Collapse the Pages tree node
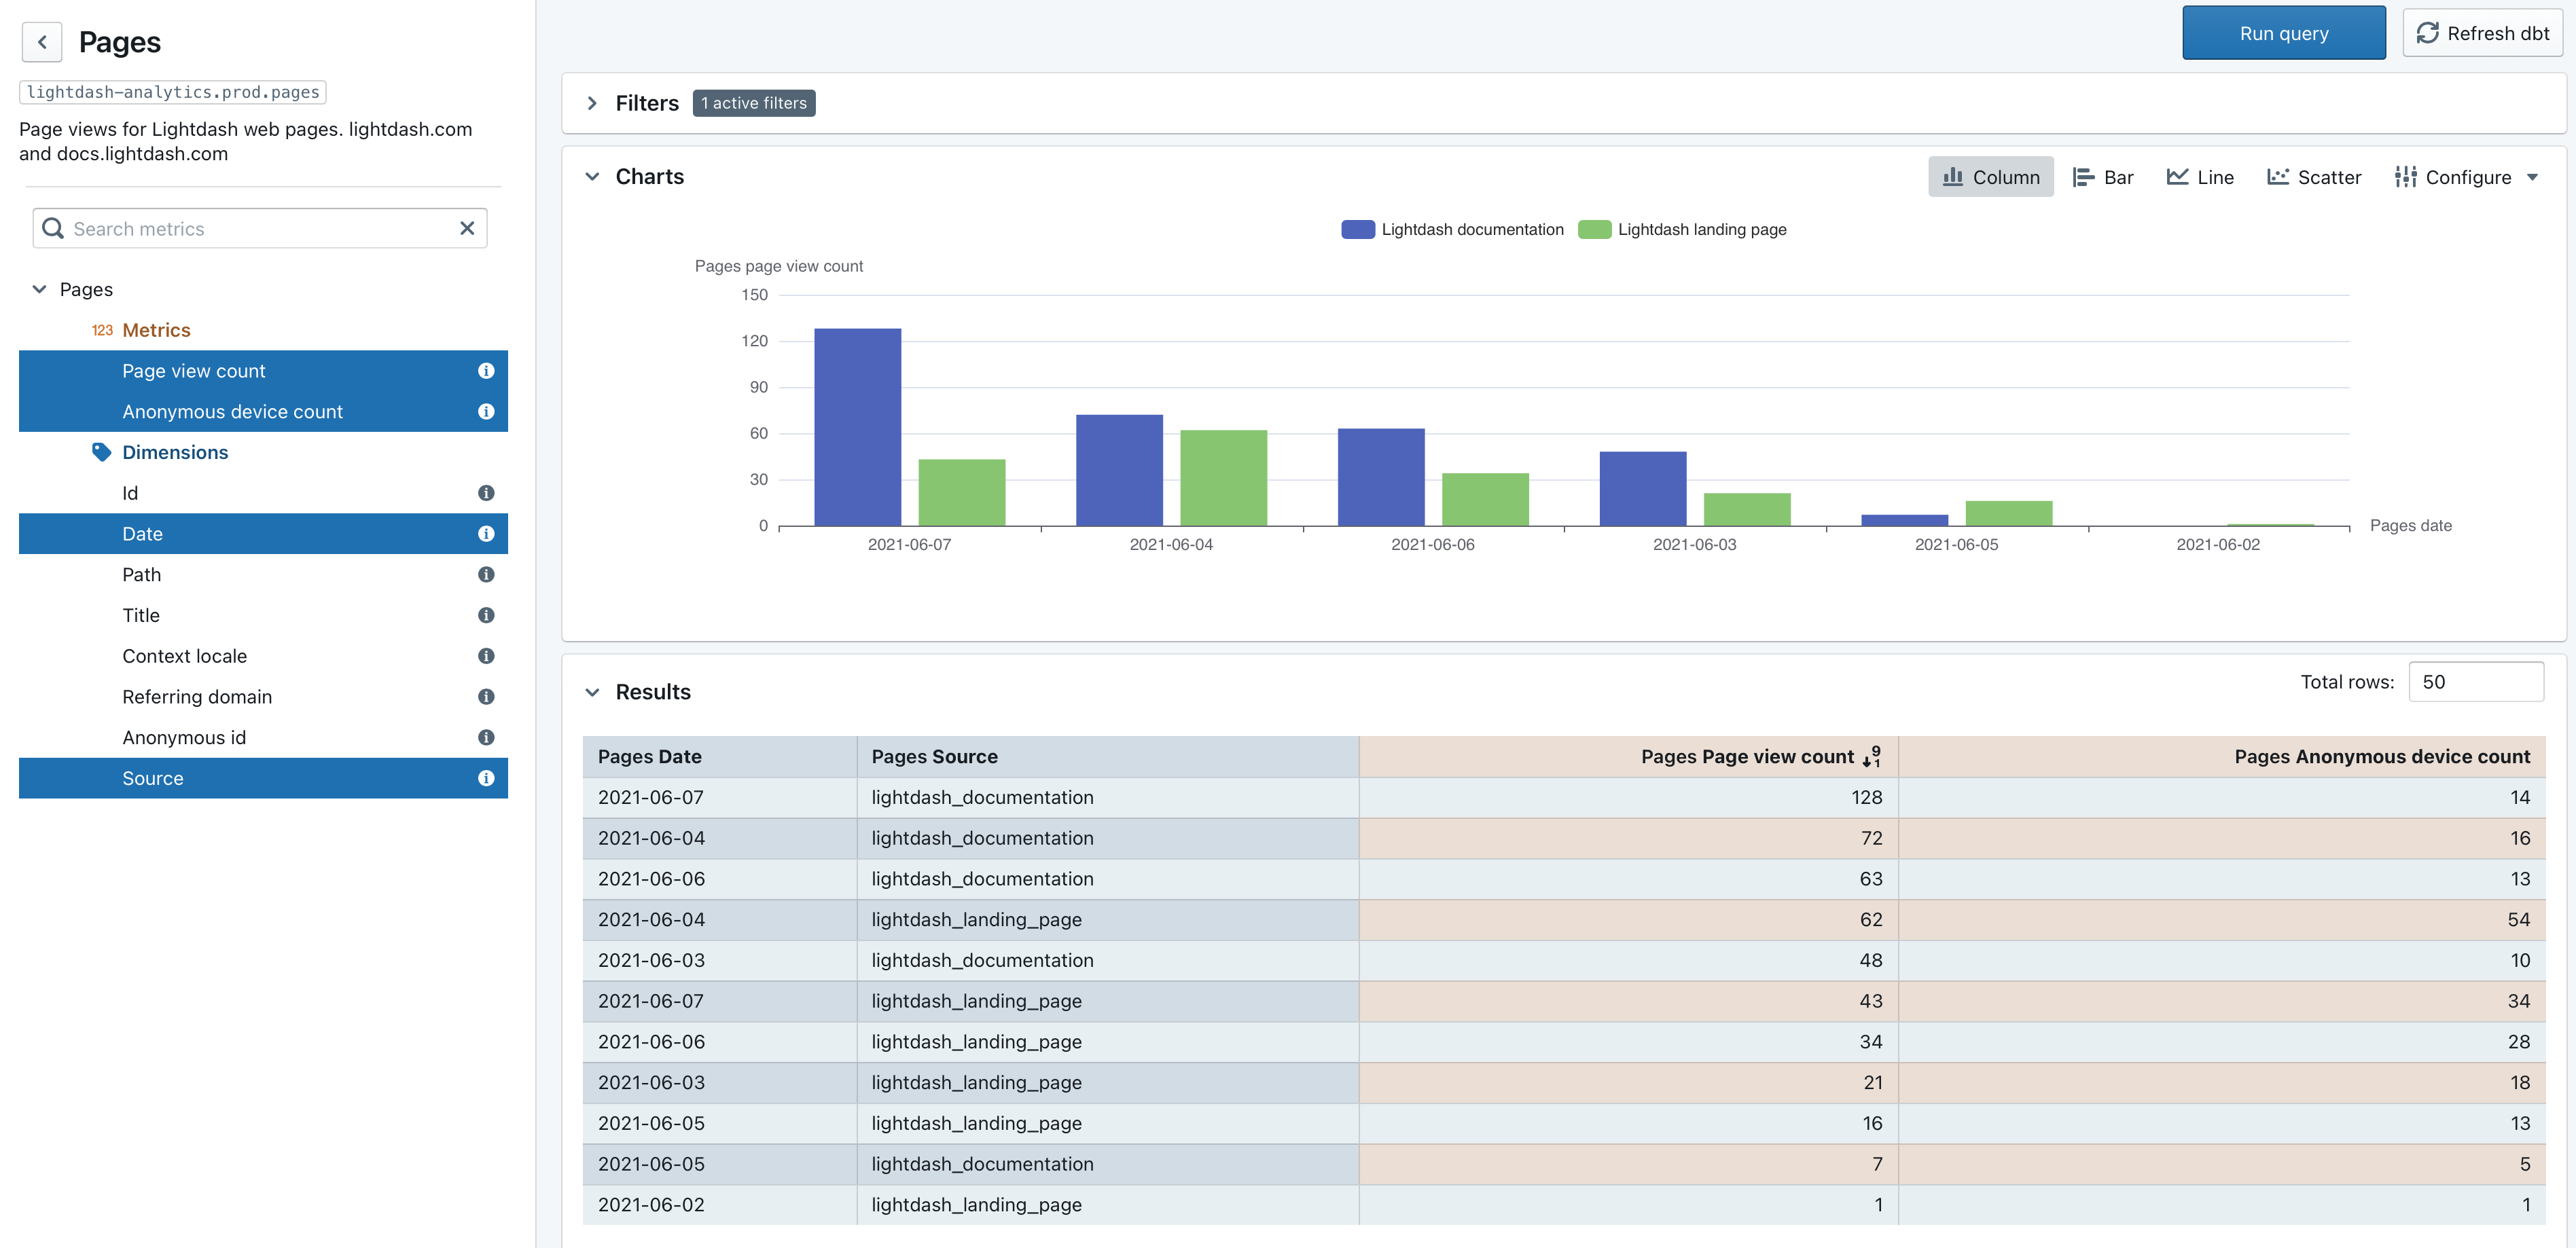Viewport: 2576px width, 1248px height. pyautogui.click(x=39, y=289)
